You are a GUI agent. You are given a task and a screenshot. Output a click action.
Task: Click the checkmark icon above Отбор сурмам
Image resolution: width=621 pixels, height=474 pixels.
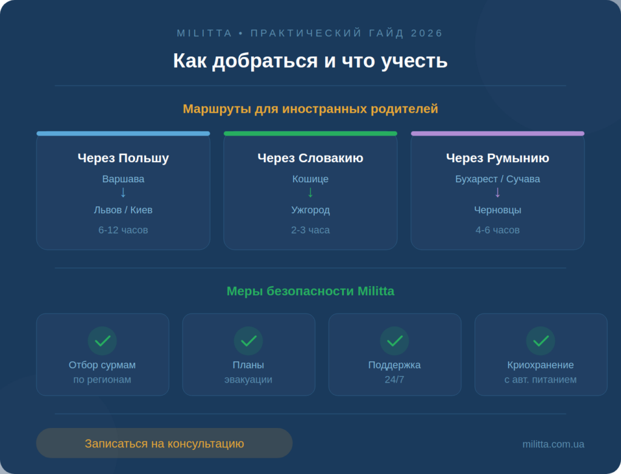(102, 341)
